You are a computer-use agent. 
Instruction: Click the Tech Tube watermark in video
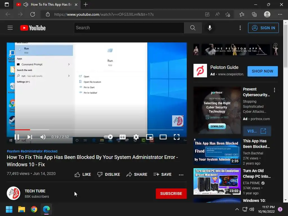[178, 121]
